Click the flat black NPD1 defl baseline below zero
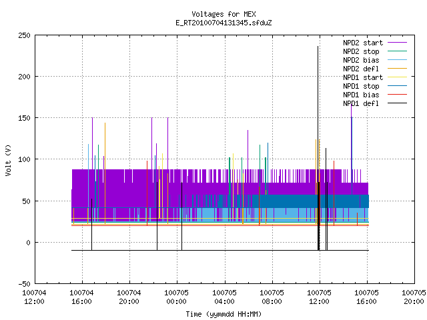Screen dimensions: 427x320 (220, 251)
